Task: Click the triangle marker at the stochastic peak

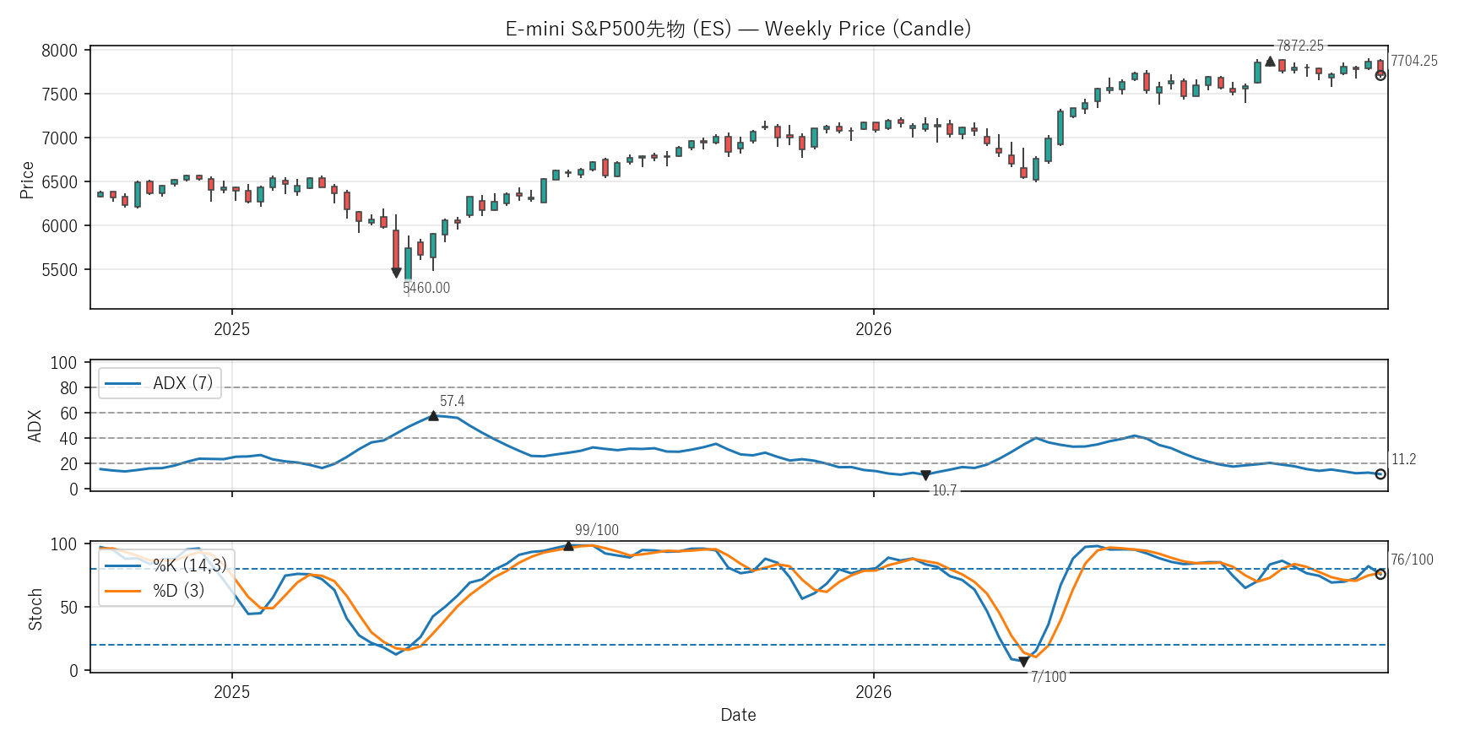Action: point(568,546)
